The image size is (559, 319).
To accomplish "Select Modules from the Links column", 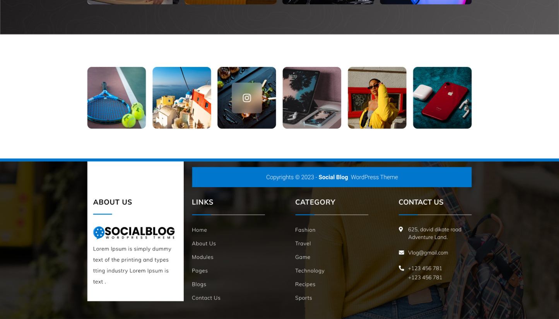I will pyautogui.click(x=202, y=257).
